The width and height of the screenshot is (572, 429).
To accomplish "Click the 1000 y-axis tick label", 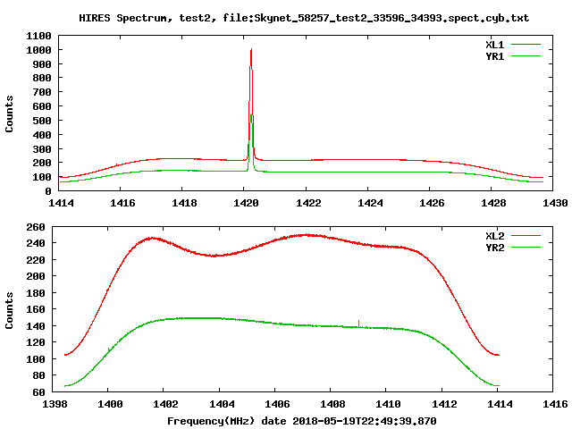I will pos(38,50).
